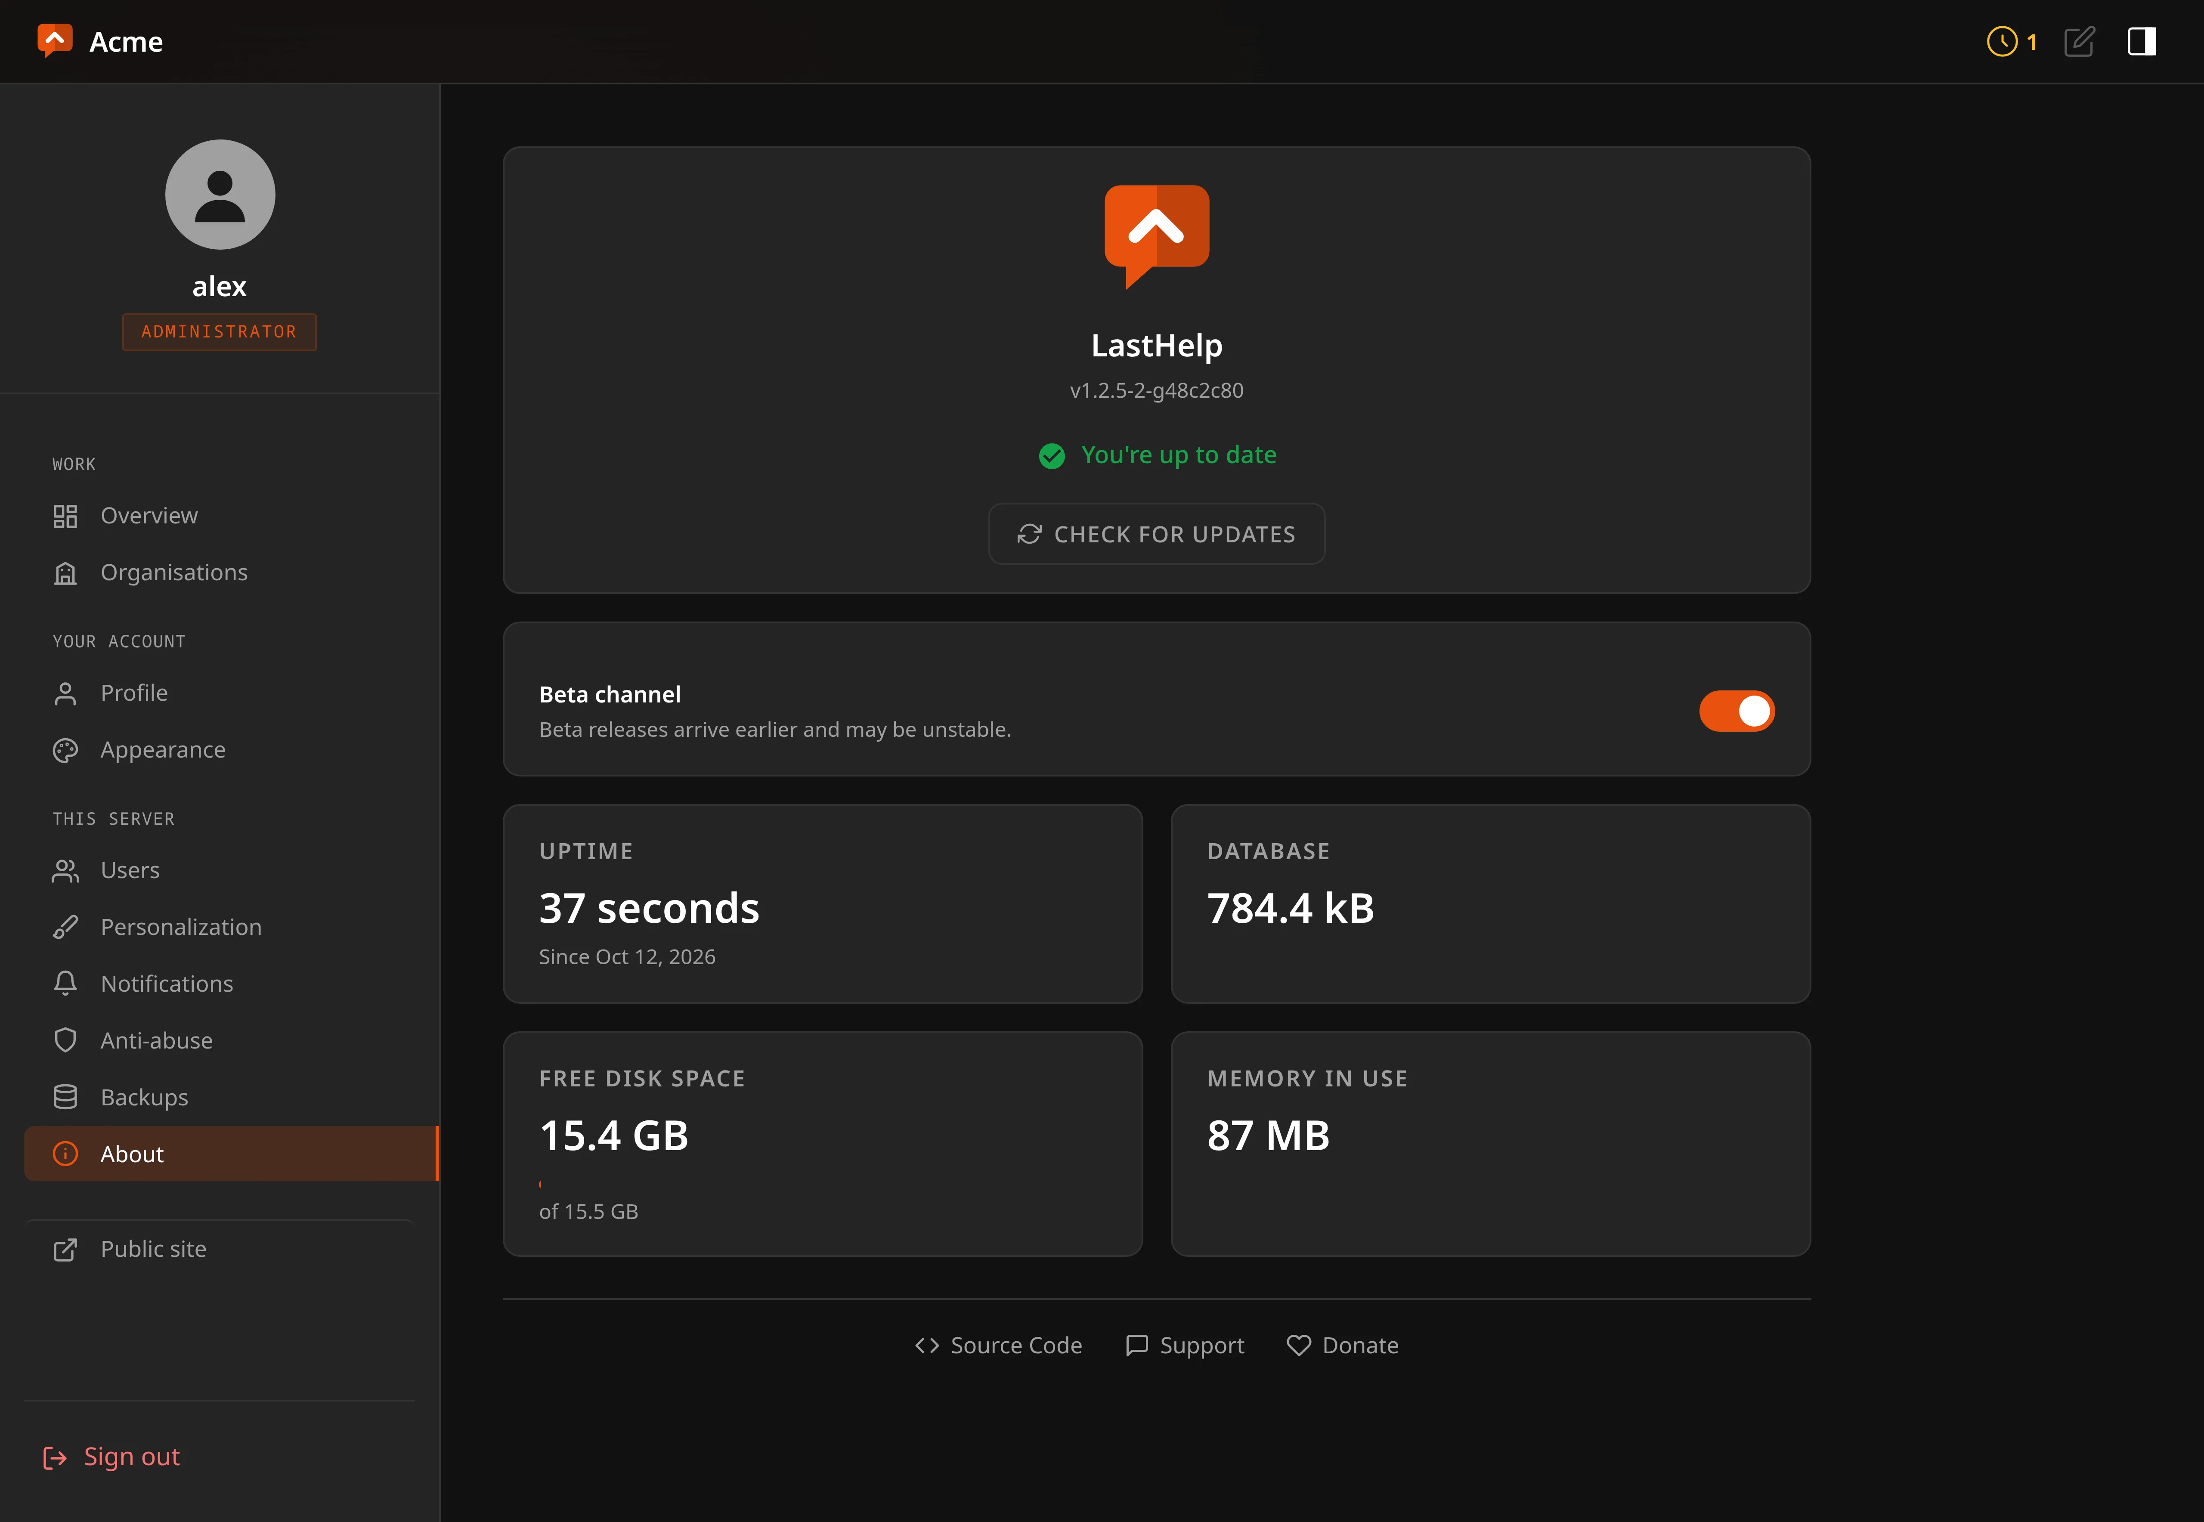
Task: Open the Support link
Action: 1185,1346
